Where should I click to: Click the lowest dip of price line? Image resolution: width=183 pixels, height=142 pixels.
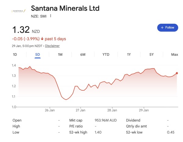66,100
